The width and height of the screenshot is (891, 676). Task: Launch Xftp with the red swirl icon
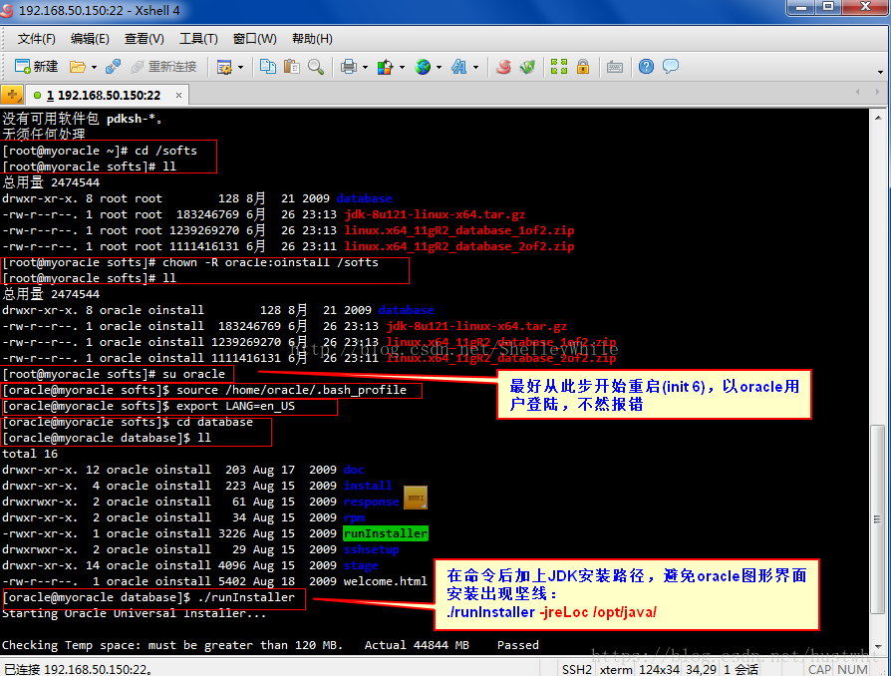coord(503,67)
